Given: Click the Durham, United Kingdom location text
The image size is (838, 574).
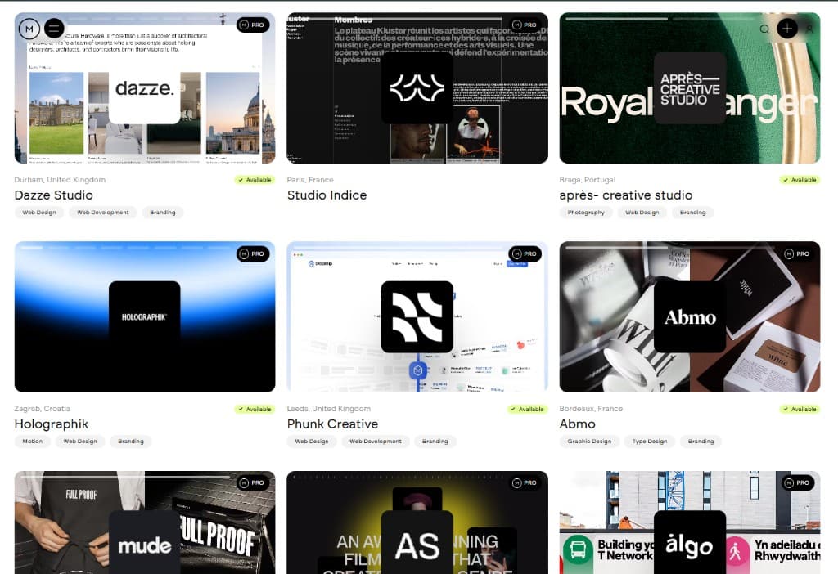Looking at the screenshot, I should pyautogui.click(x=60, y=180).
